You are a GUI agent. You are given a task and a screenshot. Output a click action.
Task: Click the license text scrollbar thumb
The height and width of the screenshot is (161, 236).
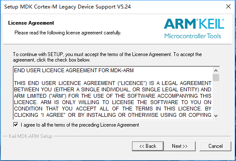click(216, 78)
